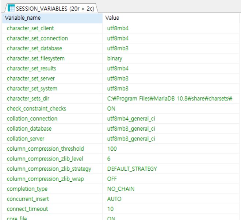
Task: Click the 10 value of connect_timeout
Action: [171, 209]
